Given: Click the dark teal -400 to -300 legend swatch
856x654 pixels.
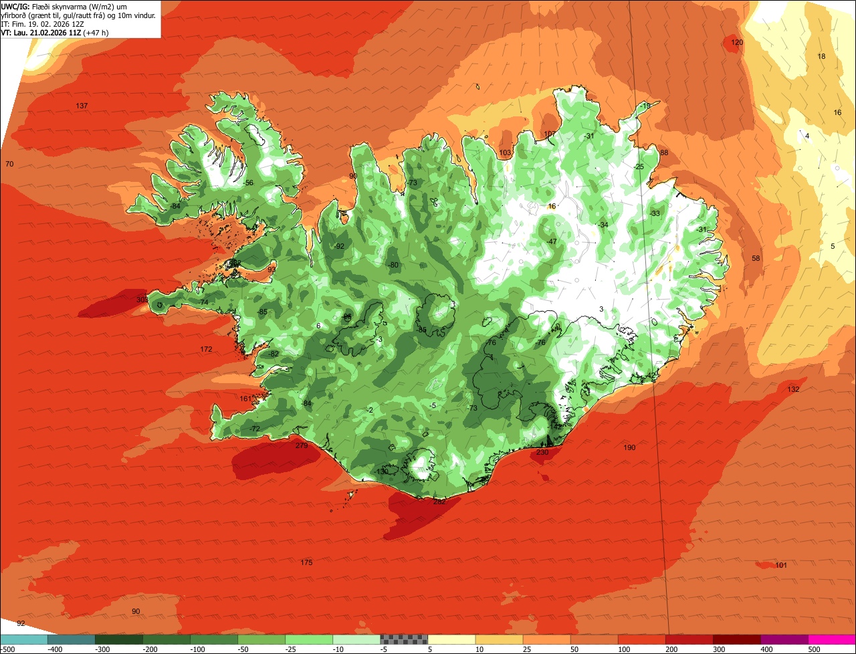Looking at the screenshot, I should coord(71,639).
